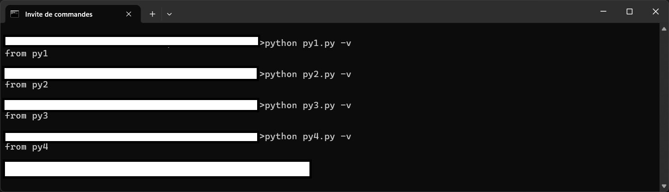Minimize the terminal window
This screenshot has height=192, width=669.
click(x=602, y=12)
